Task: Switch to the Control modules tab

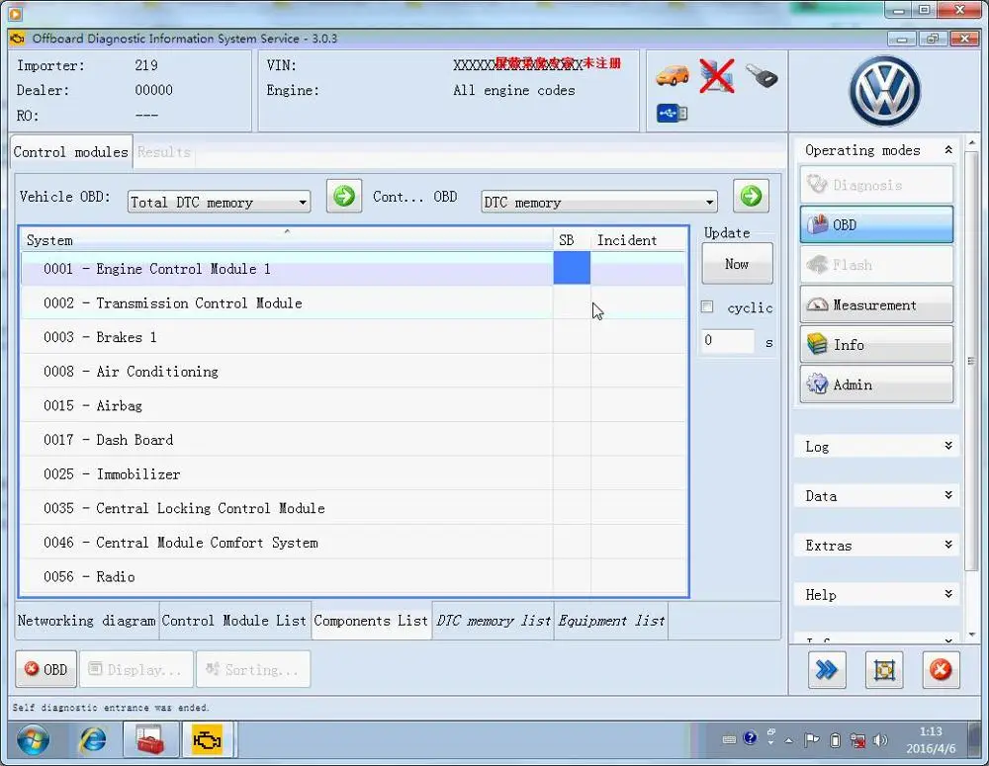Action: point(70,152)
